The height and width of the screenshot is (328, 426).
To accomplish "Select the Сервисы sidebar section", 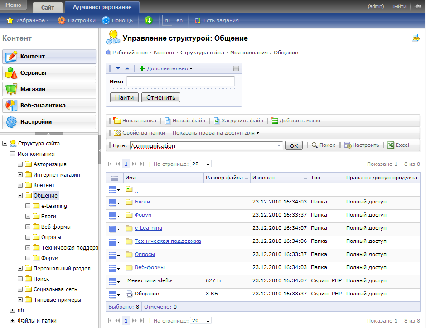I will (49, 73).
